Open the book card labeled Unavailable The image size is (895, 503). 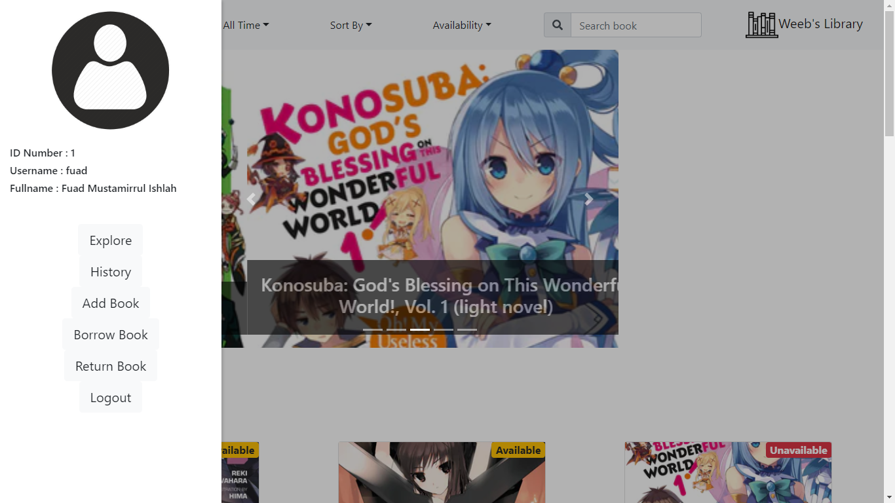click(728, 472)
